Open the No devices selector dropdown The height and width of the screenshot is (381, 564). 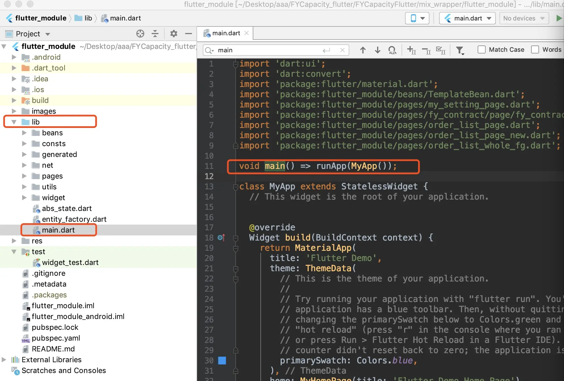(x=524, y=18)
